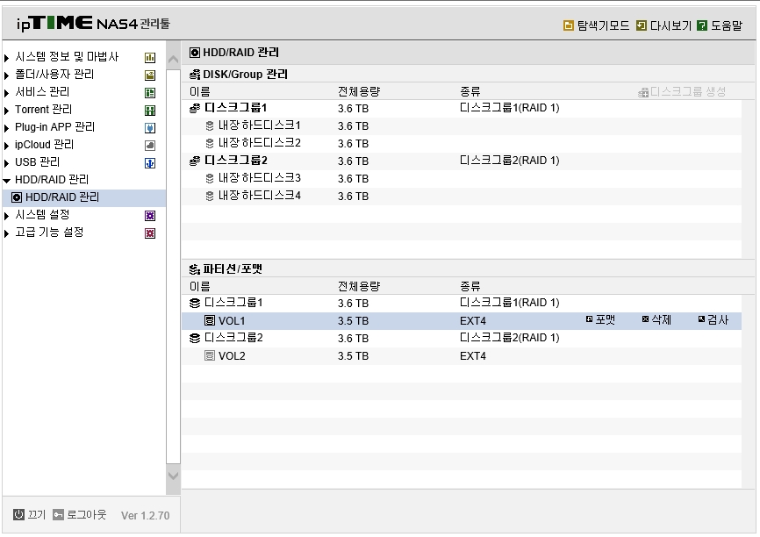760x537 pixels.
Task: Select 내장하드디스크4 row
Action: (x=462, y=197)
